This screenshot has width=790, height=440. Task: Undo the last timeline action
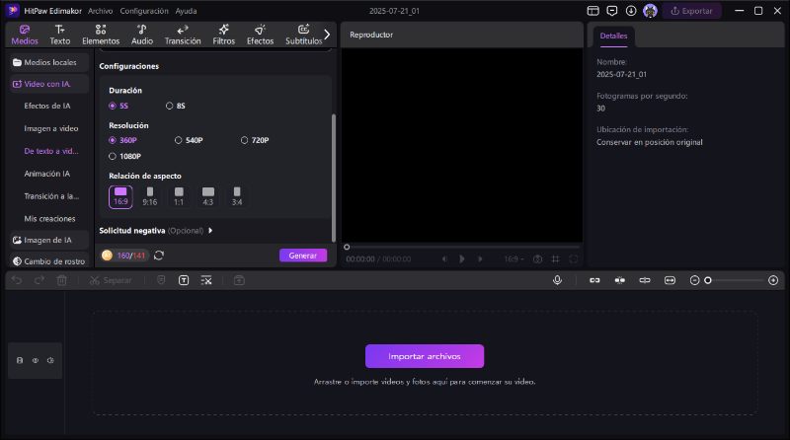pos(17,280)
